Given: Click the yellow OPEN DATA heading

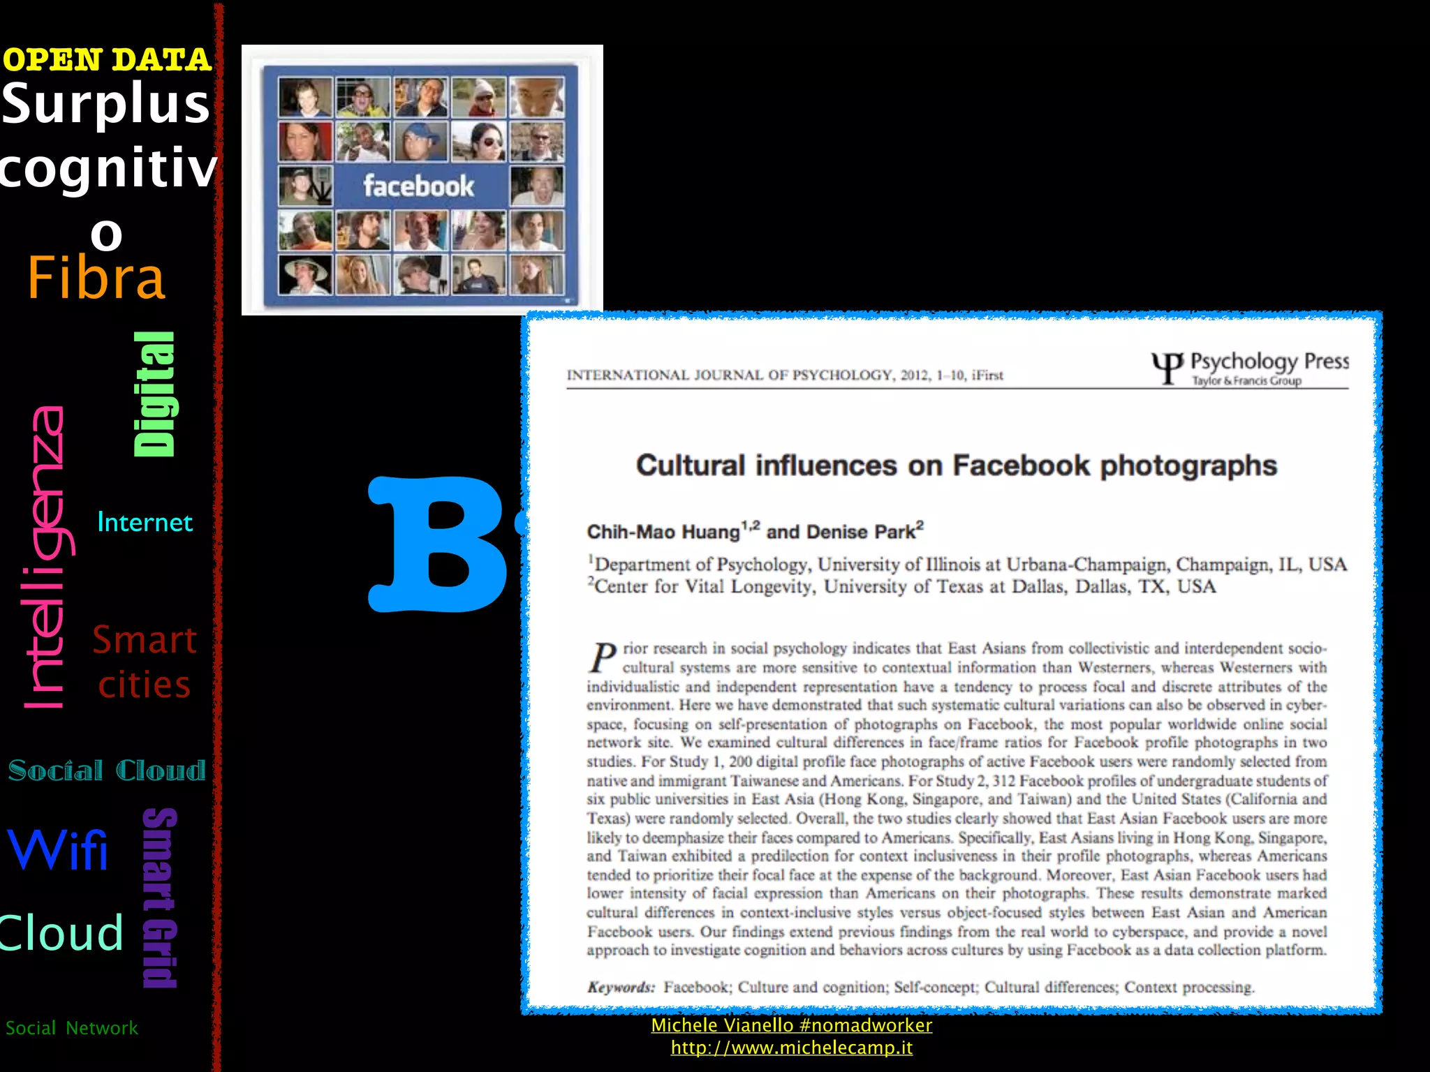Looking at the screenshot, I should (x=106, y=60).
